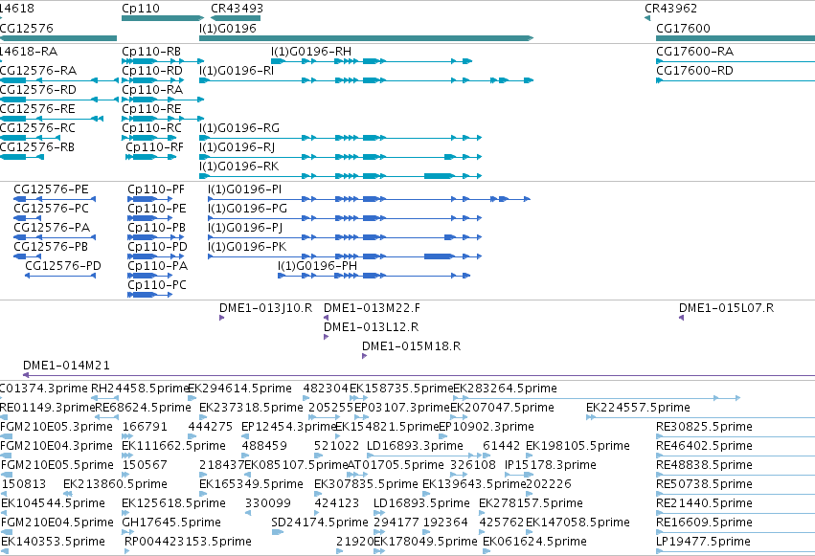This screenshot has height=556, width=815.
Task: Select transcript CG12576-RE
Action: point(52,119)
